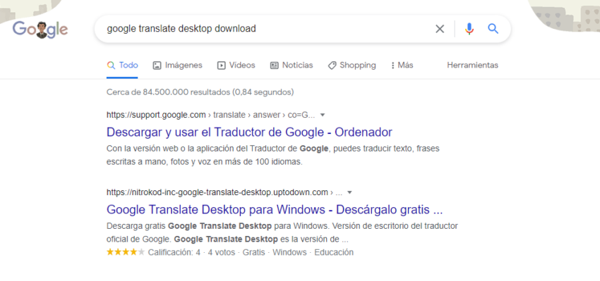Start voice search with microphone icon
The width and height of the screenshot is (600, 281).
pos(469,29)
